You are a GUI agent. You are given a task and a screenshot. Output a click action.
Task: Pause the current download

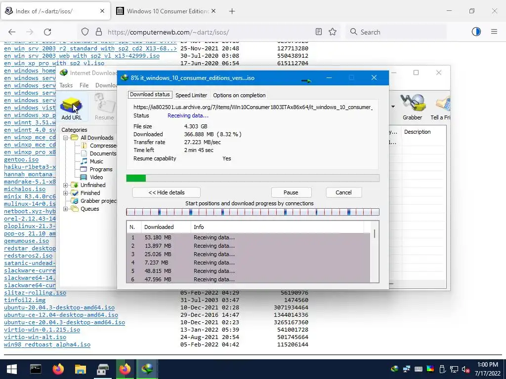coord(291,192)
